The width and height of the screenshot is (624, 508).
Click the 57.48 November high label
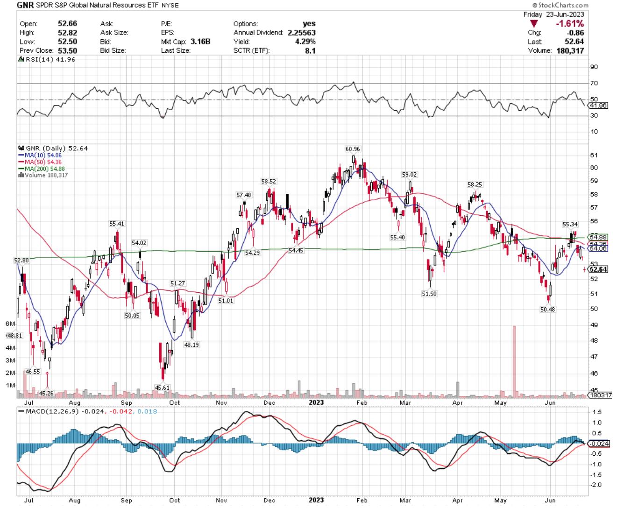coord(243,195)
